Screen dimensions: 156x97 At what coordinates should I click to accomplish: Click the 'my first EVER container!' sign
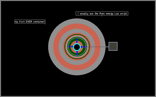(x=30, y=21)
